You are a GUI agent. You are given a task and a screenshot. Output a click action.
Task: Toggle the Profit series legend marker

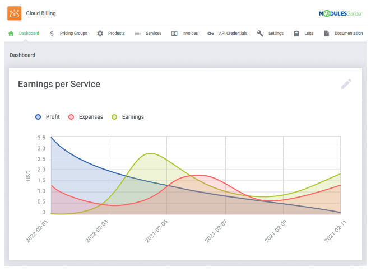[38, 117]
